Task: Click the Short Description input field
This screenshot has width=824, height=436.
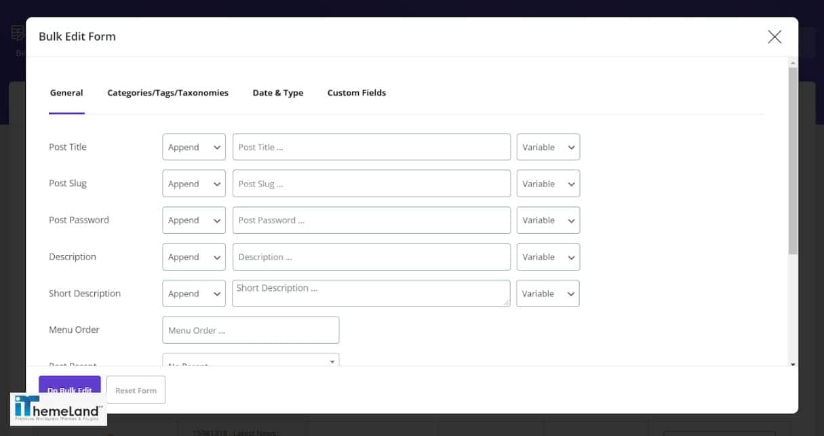Action: click(371, 293)
